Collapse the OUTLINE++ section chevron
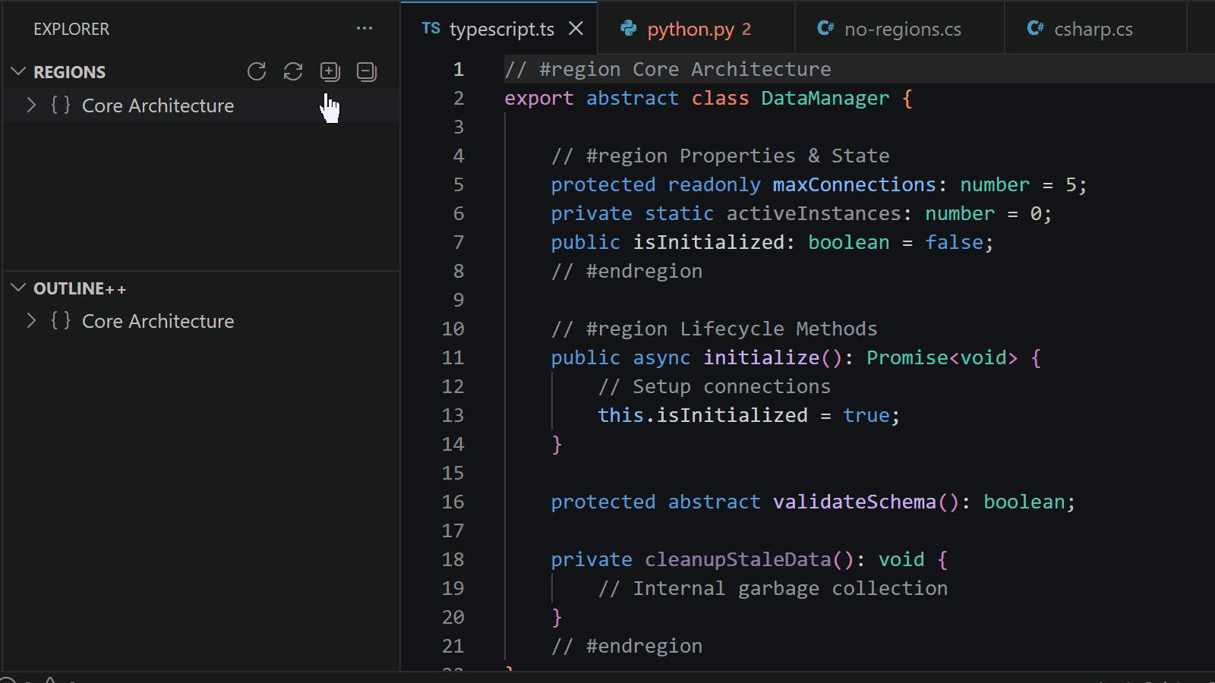The image size is (1215, 683). click(19, 288)
